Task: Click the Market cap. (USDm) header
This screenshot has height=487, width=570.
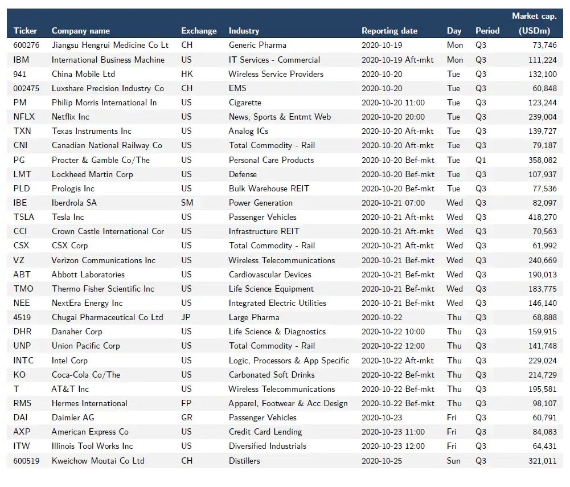Action: pos(534,23)
